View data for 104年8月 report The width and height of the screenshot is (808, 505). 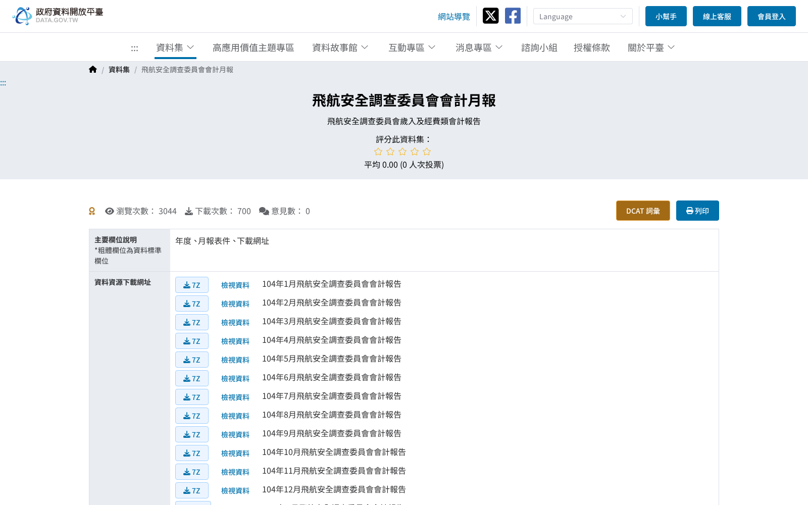coord(235,416)
